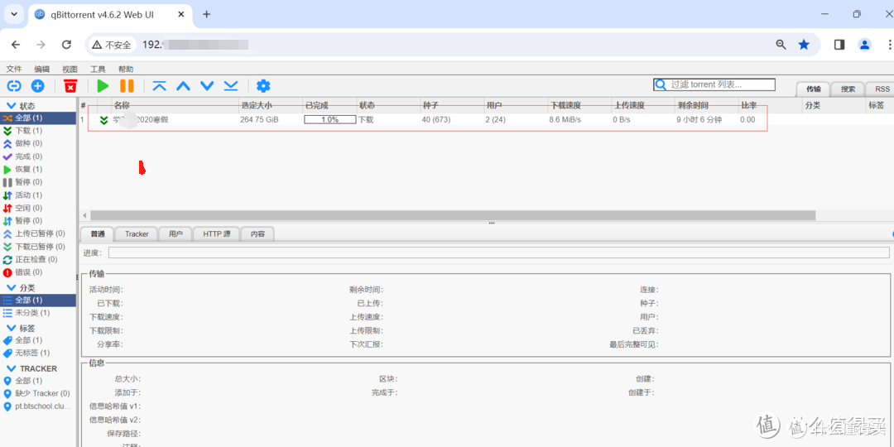Screen dimensions: 894x447
Task: Click the browser profile avatar icon
Action: click(x=865, y=45)
